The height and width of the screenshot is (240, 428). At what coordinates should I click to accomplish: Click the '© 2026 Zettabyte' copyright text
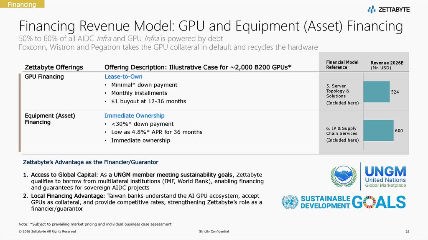coord(47,231)
